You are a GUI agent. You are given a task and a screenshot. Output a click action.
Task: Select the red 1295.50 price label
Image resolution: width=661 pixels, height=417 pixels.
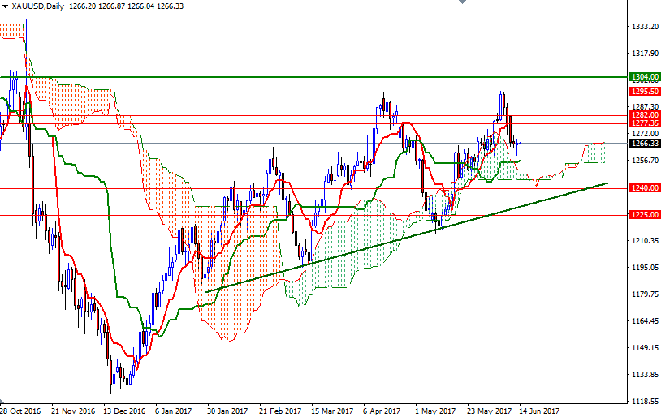click(x=643, y=92)
